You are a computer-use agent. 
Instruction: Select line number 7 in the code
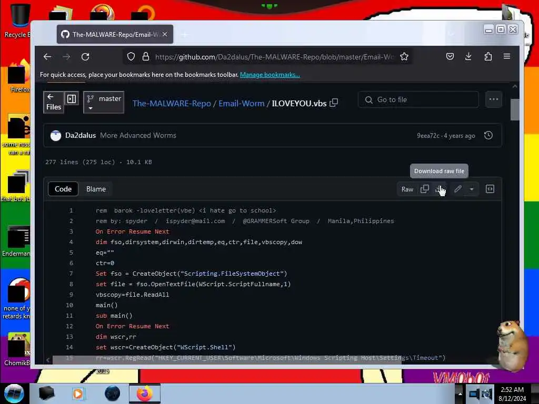(x=71, y=274)
